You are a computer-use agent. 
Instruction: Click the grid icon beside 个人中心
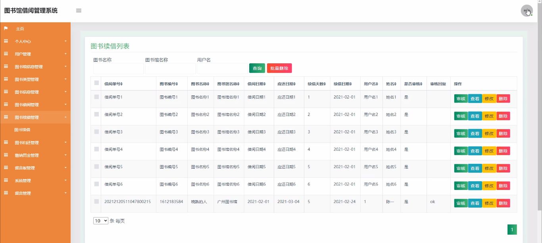tap(6, 41)
